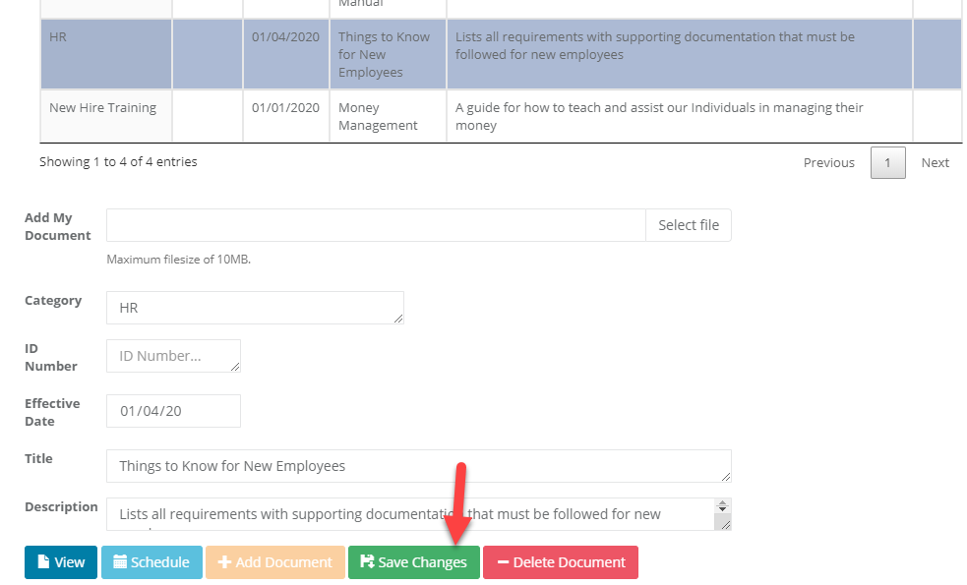Click the Title field

pyautogui.click(x=417, y=466)
